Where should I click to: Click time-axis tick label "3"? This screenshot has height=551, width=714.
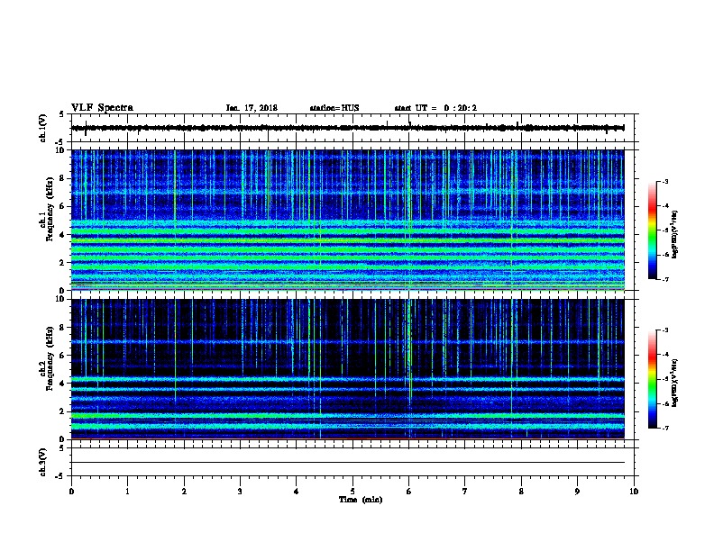pyautogui.click(x=240, y=492)
